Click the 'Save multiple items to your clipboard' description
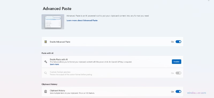This screenshot has height=98, width=214. 72,93
